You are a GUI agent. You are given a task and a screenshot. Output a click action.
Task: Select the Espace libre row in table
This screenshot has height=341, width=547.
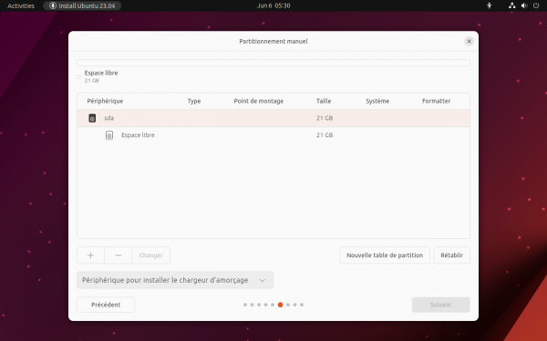273,135
